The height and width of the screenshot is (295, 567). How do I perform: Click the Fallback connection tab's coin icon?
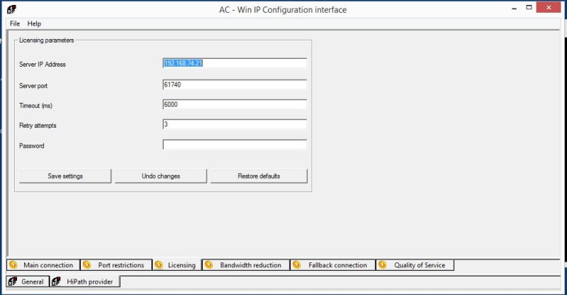click(x=296, y=265)
